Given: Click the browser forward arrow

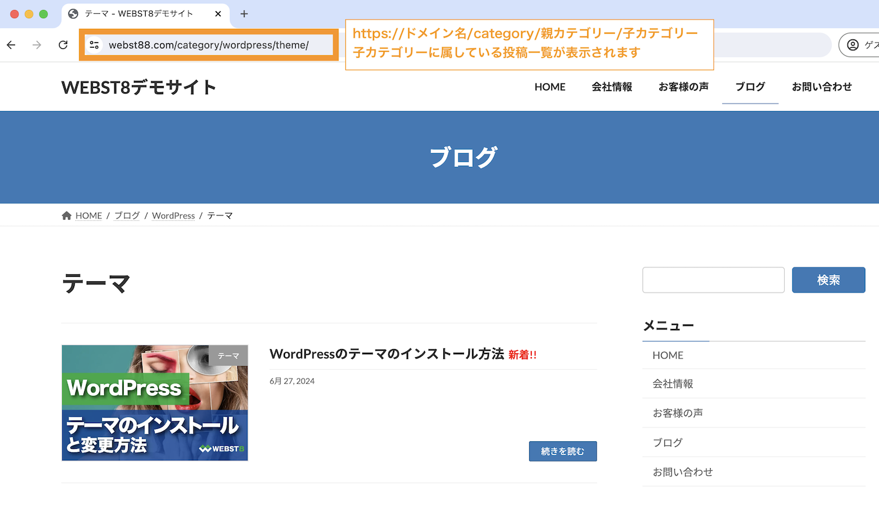Looking at the screenshot, I should [37, 45].
